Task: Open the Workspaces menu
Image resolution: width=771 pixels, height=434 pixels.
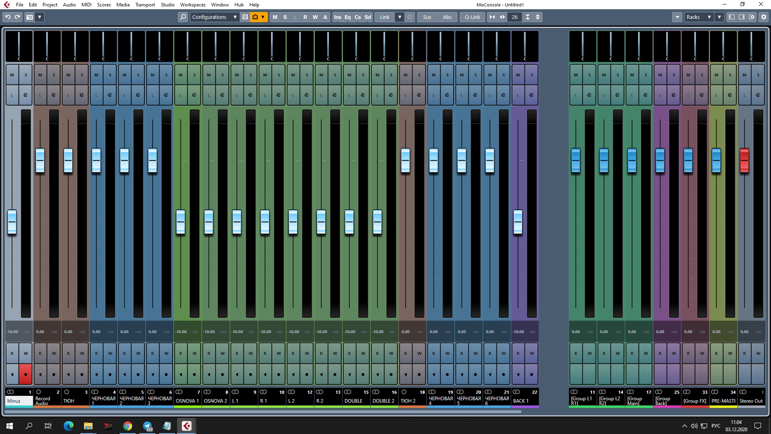Action: (x=192, y=4)
